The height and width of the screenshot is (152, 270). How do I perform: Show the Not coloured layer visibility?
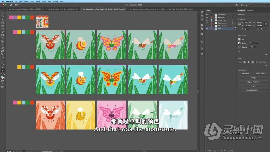click(207, 26)
